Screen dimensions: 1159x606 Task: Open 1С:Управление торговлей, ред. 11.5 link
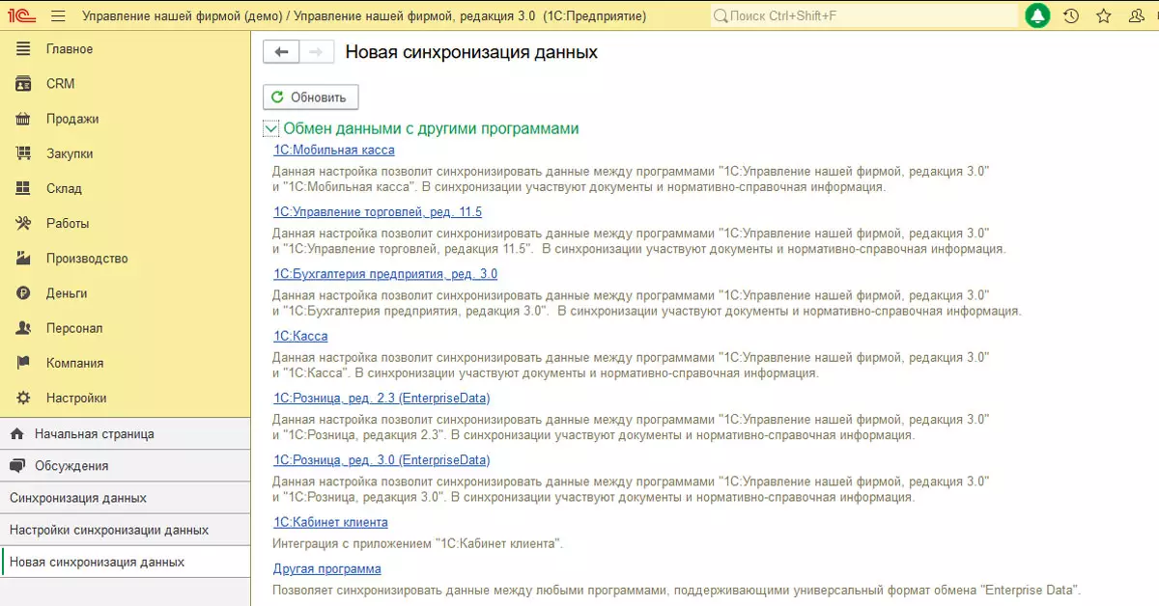(x=378, y=212)
